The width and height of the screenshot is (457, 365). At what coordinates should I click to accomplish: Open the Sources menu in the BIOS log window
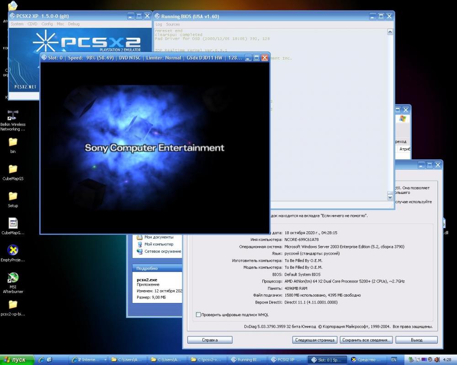[x=173, y=24]
